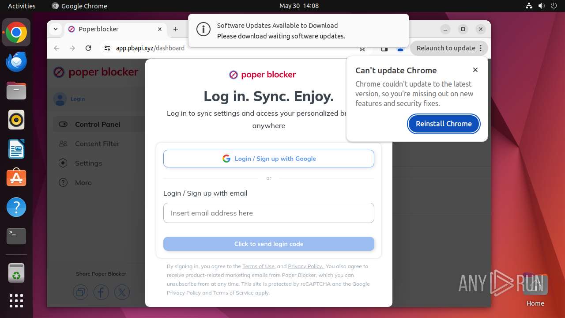Viewport: 565px width, 318px height.
Task: Click the poper blocker logo in login dialog
Action: pos(263,75)
